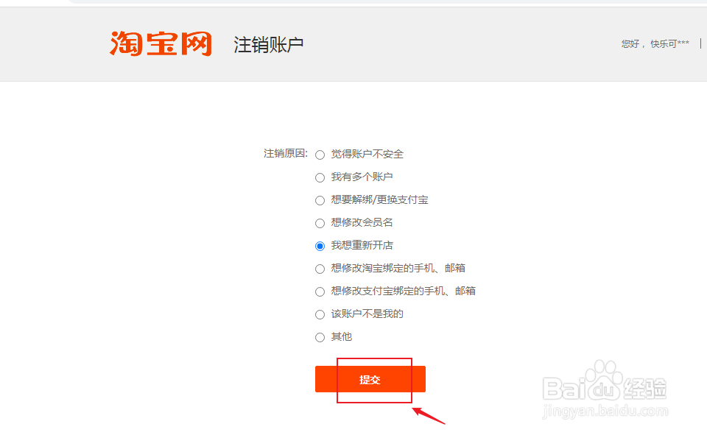Click the label text 想修改会员名
Image resolution: width=707 pixels, height=435 pixels.
coord(362,223)
